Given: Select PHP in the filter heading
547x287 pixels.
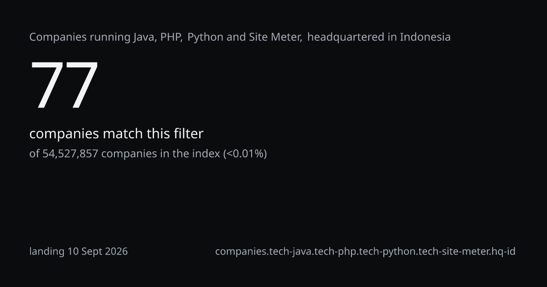Looking at the screenshot, I should [x=170, y=37].
